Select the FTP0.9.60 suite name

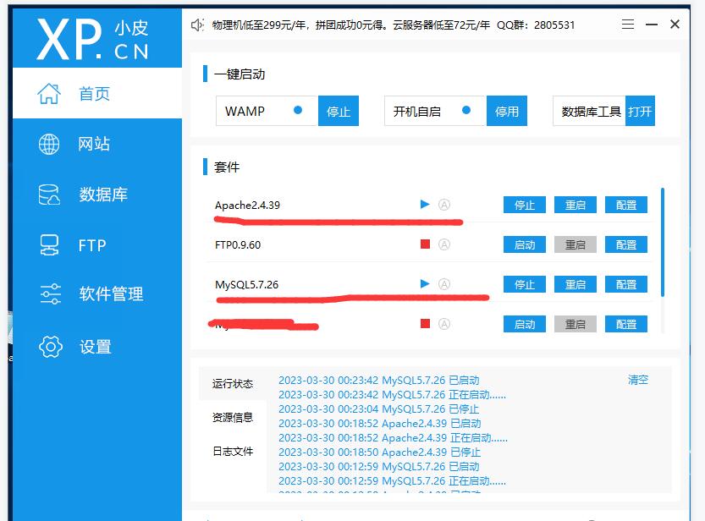(x=238, y=244)
